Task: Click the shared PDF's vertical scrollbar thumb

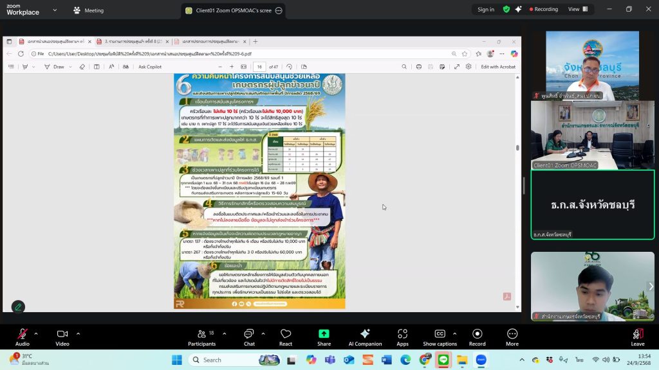Action: pyautogui.click(x=517, y=148)
